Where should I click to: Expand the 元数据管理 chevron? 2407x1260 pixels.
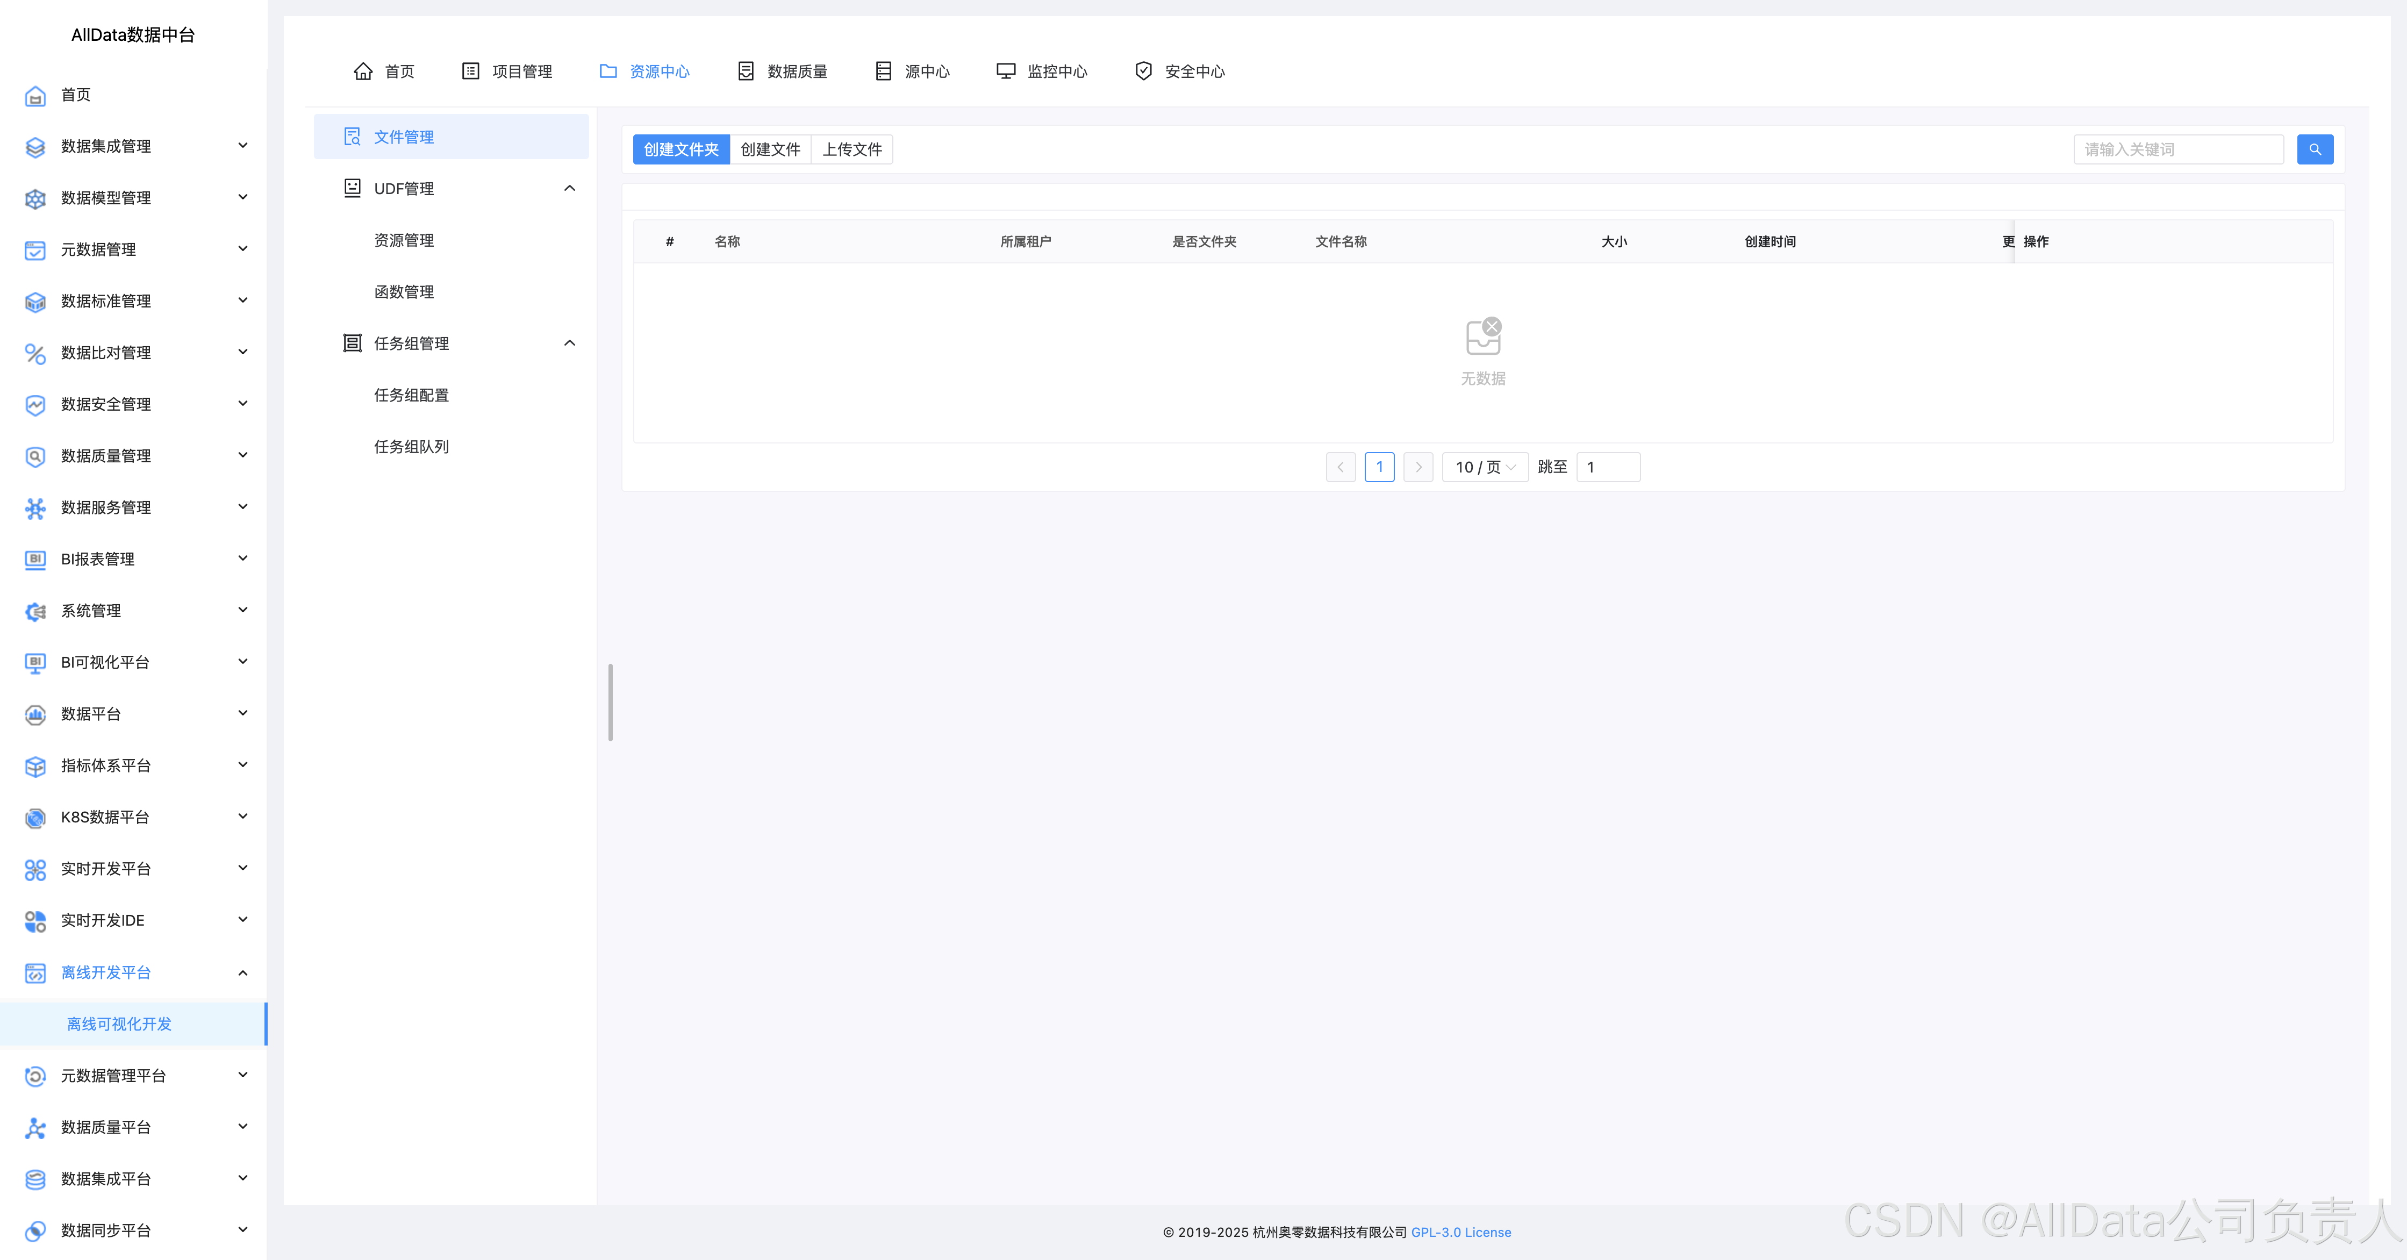[243, 249]
